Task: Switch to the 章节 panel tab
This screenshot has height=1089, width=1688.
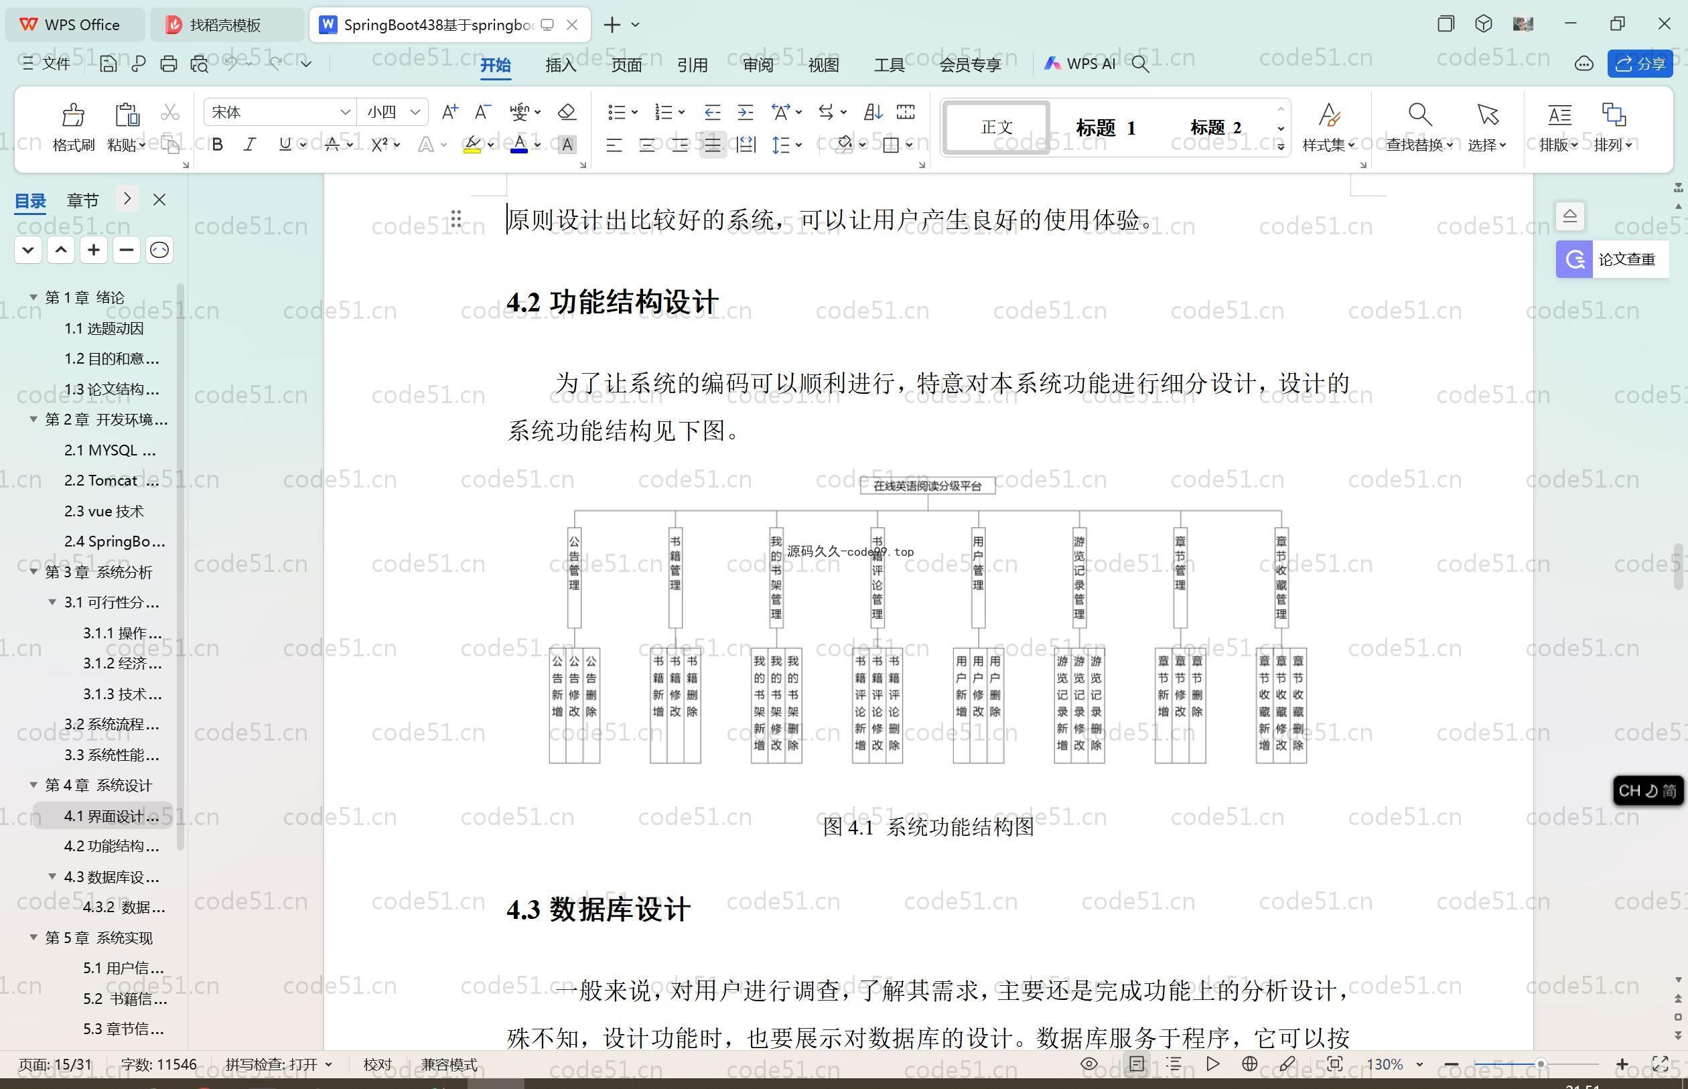Action: tap(83, 200)
